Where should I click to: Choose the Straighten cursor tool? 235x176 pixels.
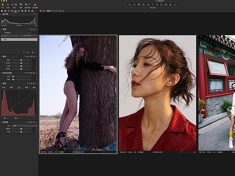click(148, 5)
